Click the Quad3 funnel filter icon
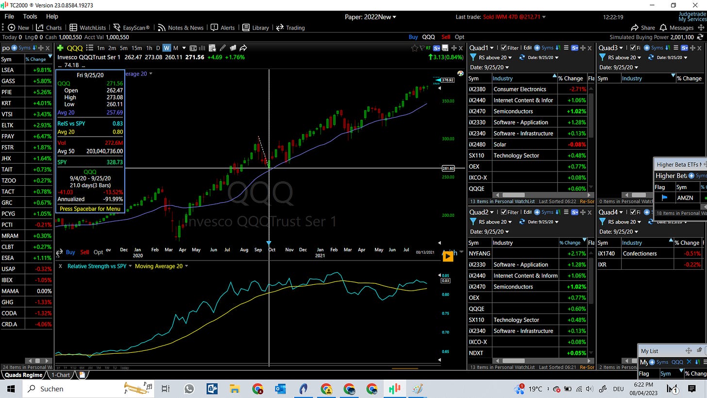 pos(602,57)
